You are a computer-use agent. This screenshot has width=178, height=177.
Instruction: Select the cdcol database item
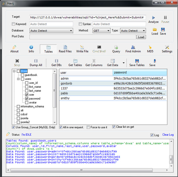[24, 114]
